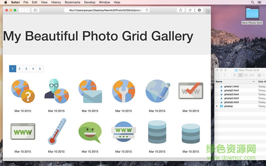The image size is (266, 166).
Task: Select photo1.html in Finder window
Action: click(x=231, y=86)
